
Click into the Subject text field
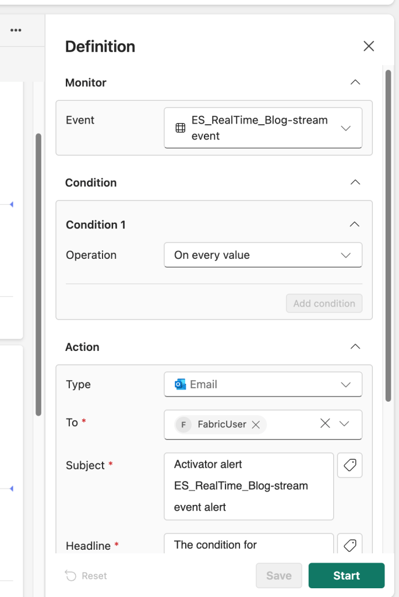(x=249, y=486)
